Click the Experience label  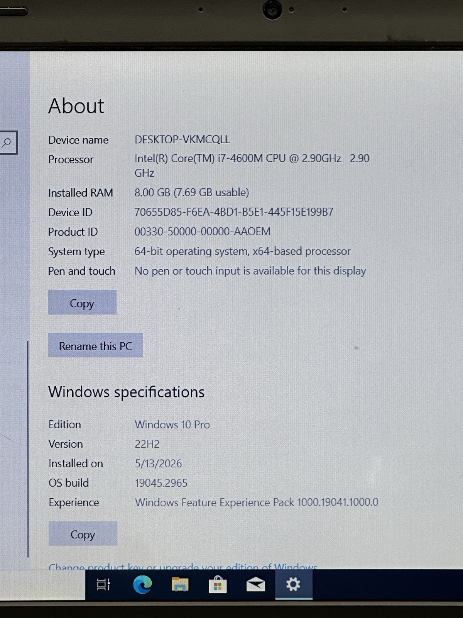coord(74,503)
